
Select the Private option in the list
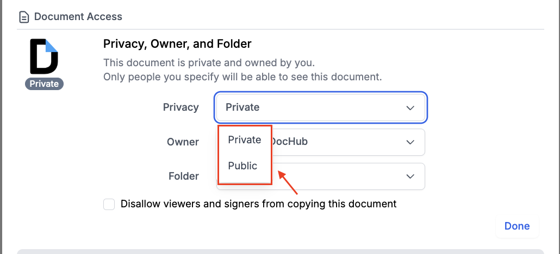(245, 140)
